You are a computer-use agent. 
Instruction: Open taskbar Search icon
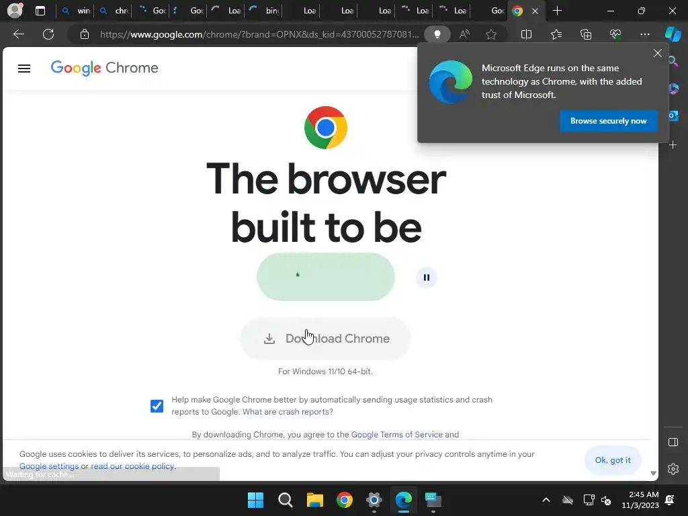[285, 500]
